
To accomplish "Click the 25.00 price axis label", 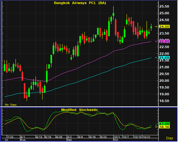I will point(164,13).
